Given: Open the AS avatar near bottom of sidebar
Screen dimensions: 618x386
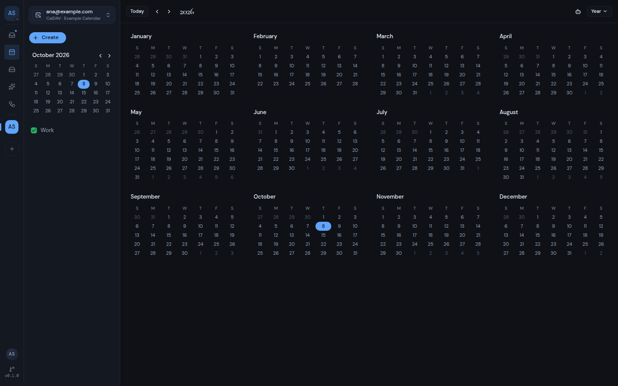Looking at the screenshot, I should pyautogui.click(x=12, y=354).
